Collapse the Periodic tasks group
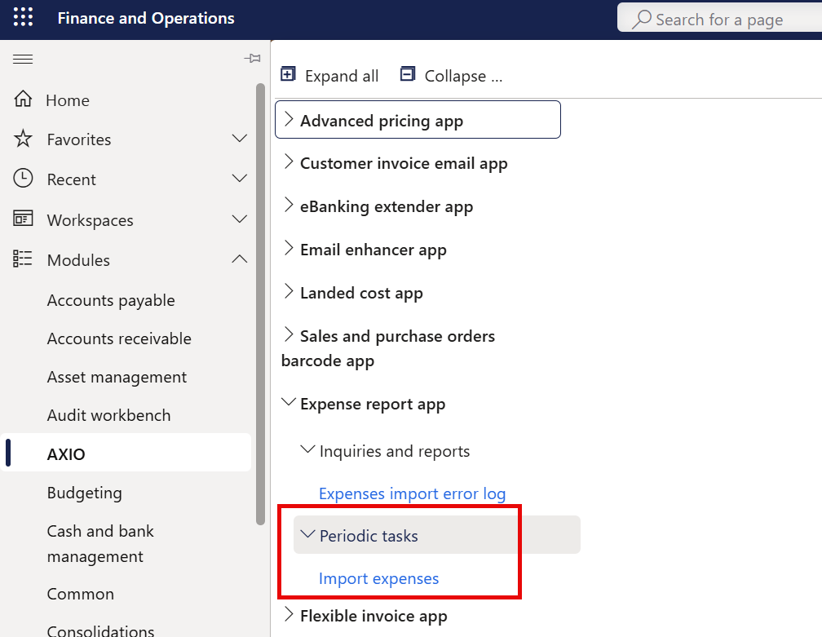The width and height of the screenshot is (822, 637). [x=307, y=533]
